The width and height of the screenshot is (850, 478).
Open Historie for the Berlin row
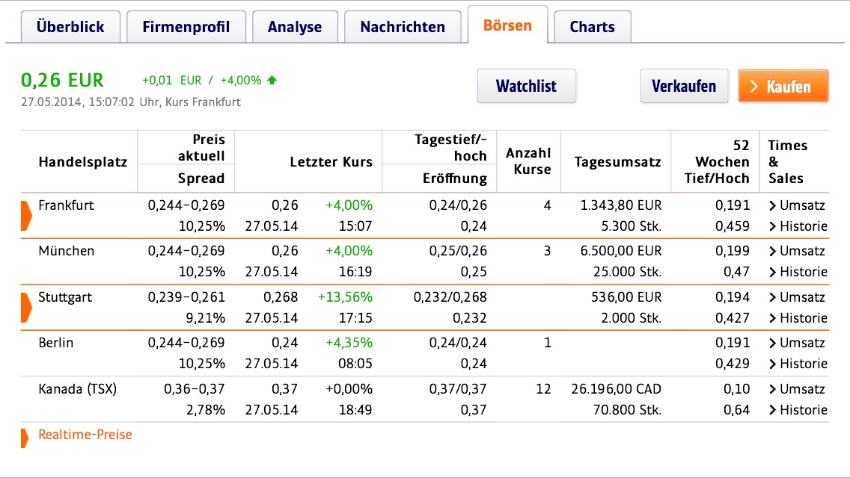click(x=798, y=364)
